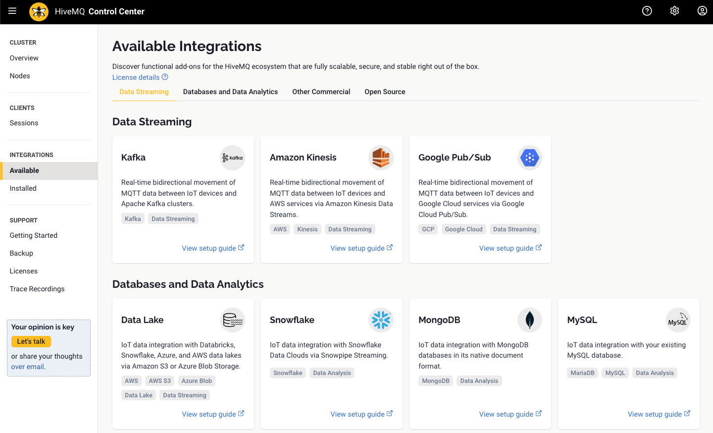Click the MySQL logo icon
The width and height of the screenshot is (713, 433).
(x=678, y=320)
